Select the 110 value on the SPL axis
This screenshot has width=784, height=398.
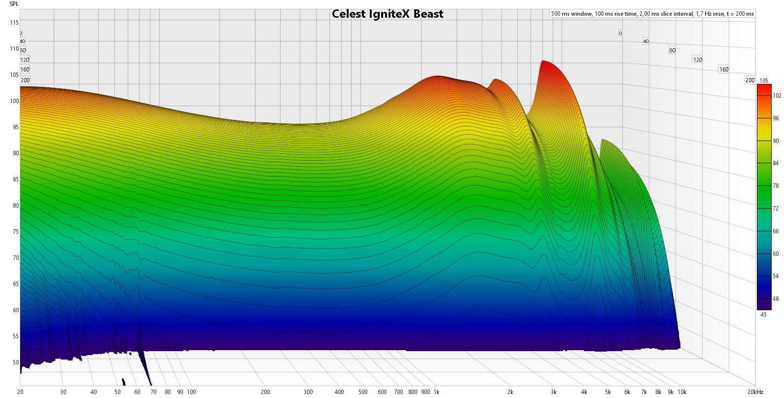coord(14,49)
